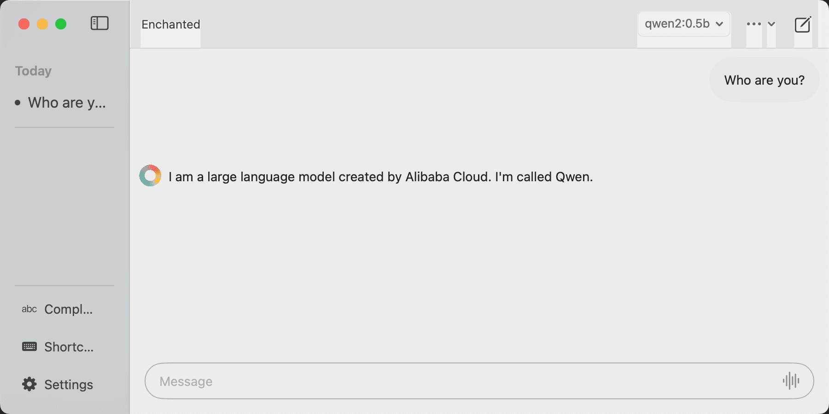Click the "Who are you?" message bubble
This screenshot has height=414, width=829.
764,80
